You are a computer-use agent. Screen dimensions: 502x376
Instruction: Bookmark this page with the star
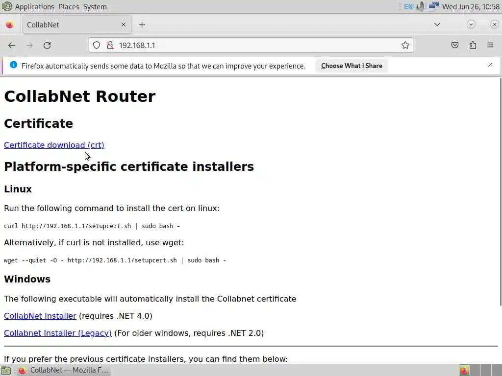[405, 46]
